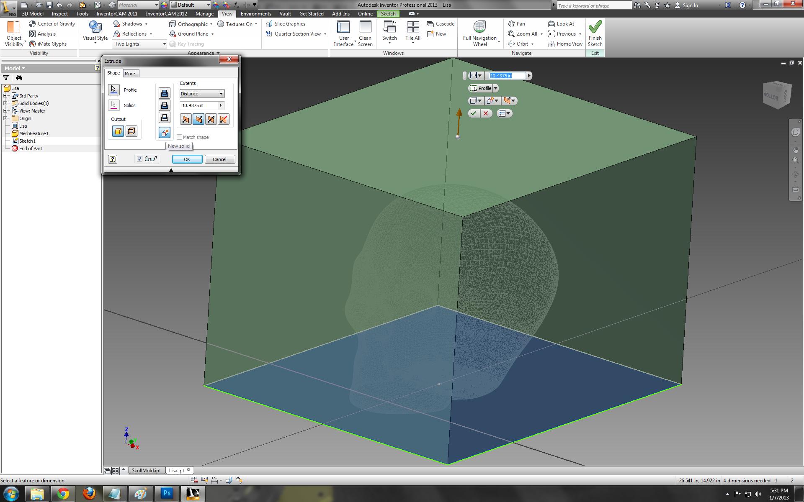Switch to the More tab in Extrude
Image resolution: width=804 pixels, height=502 pixels.
point(130,74)
